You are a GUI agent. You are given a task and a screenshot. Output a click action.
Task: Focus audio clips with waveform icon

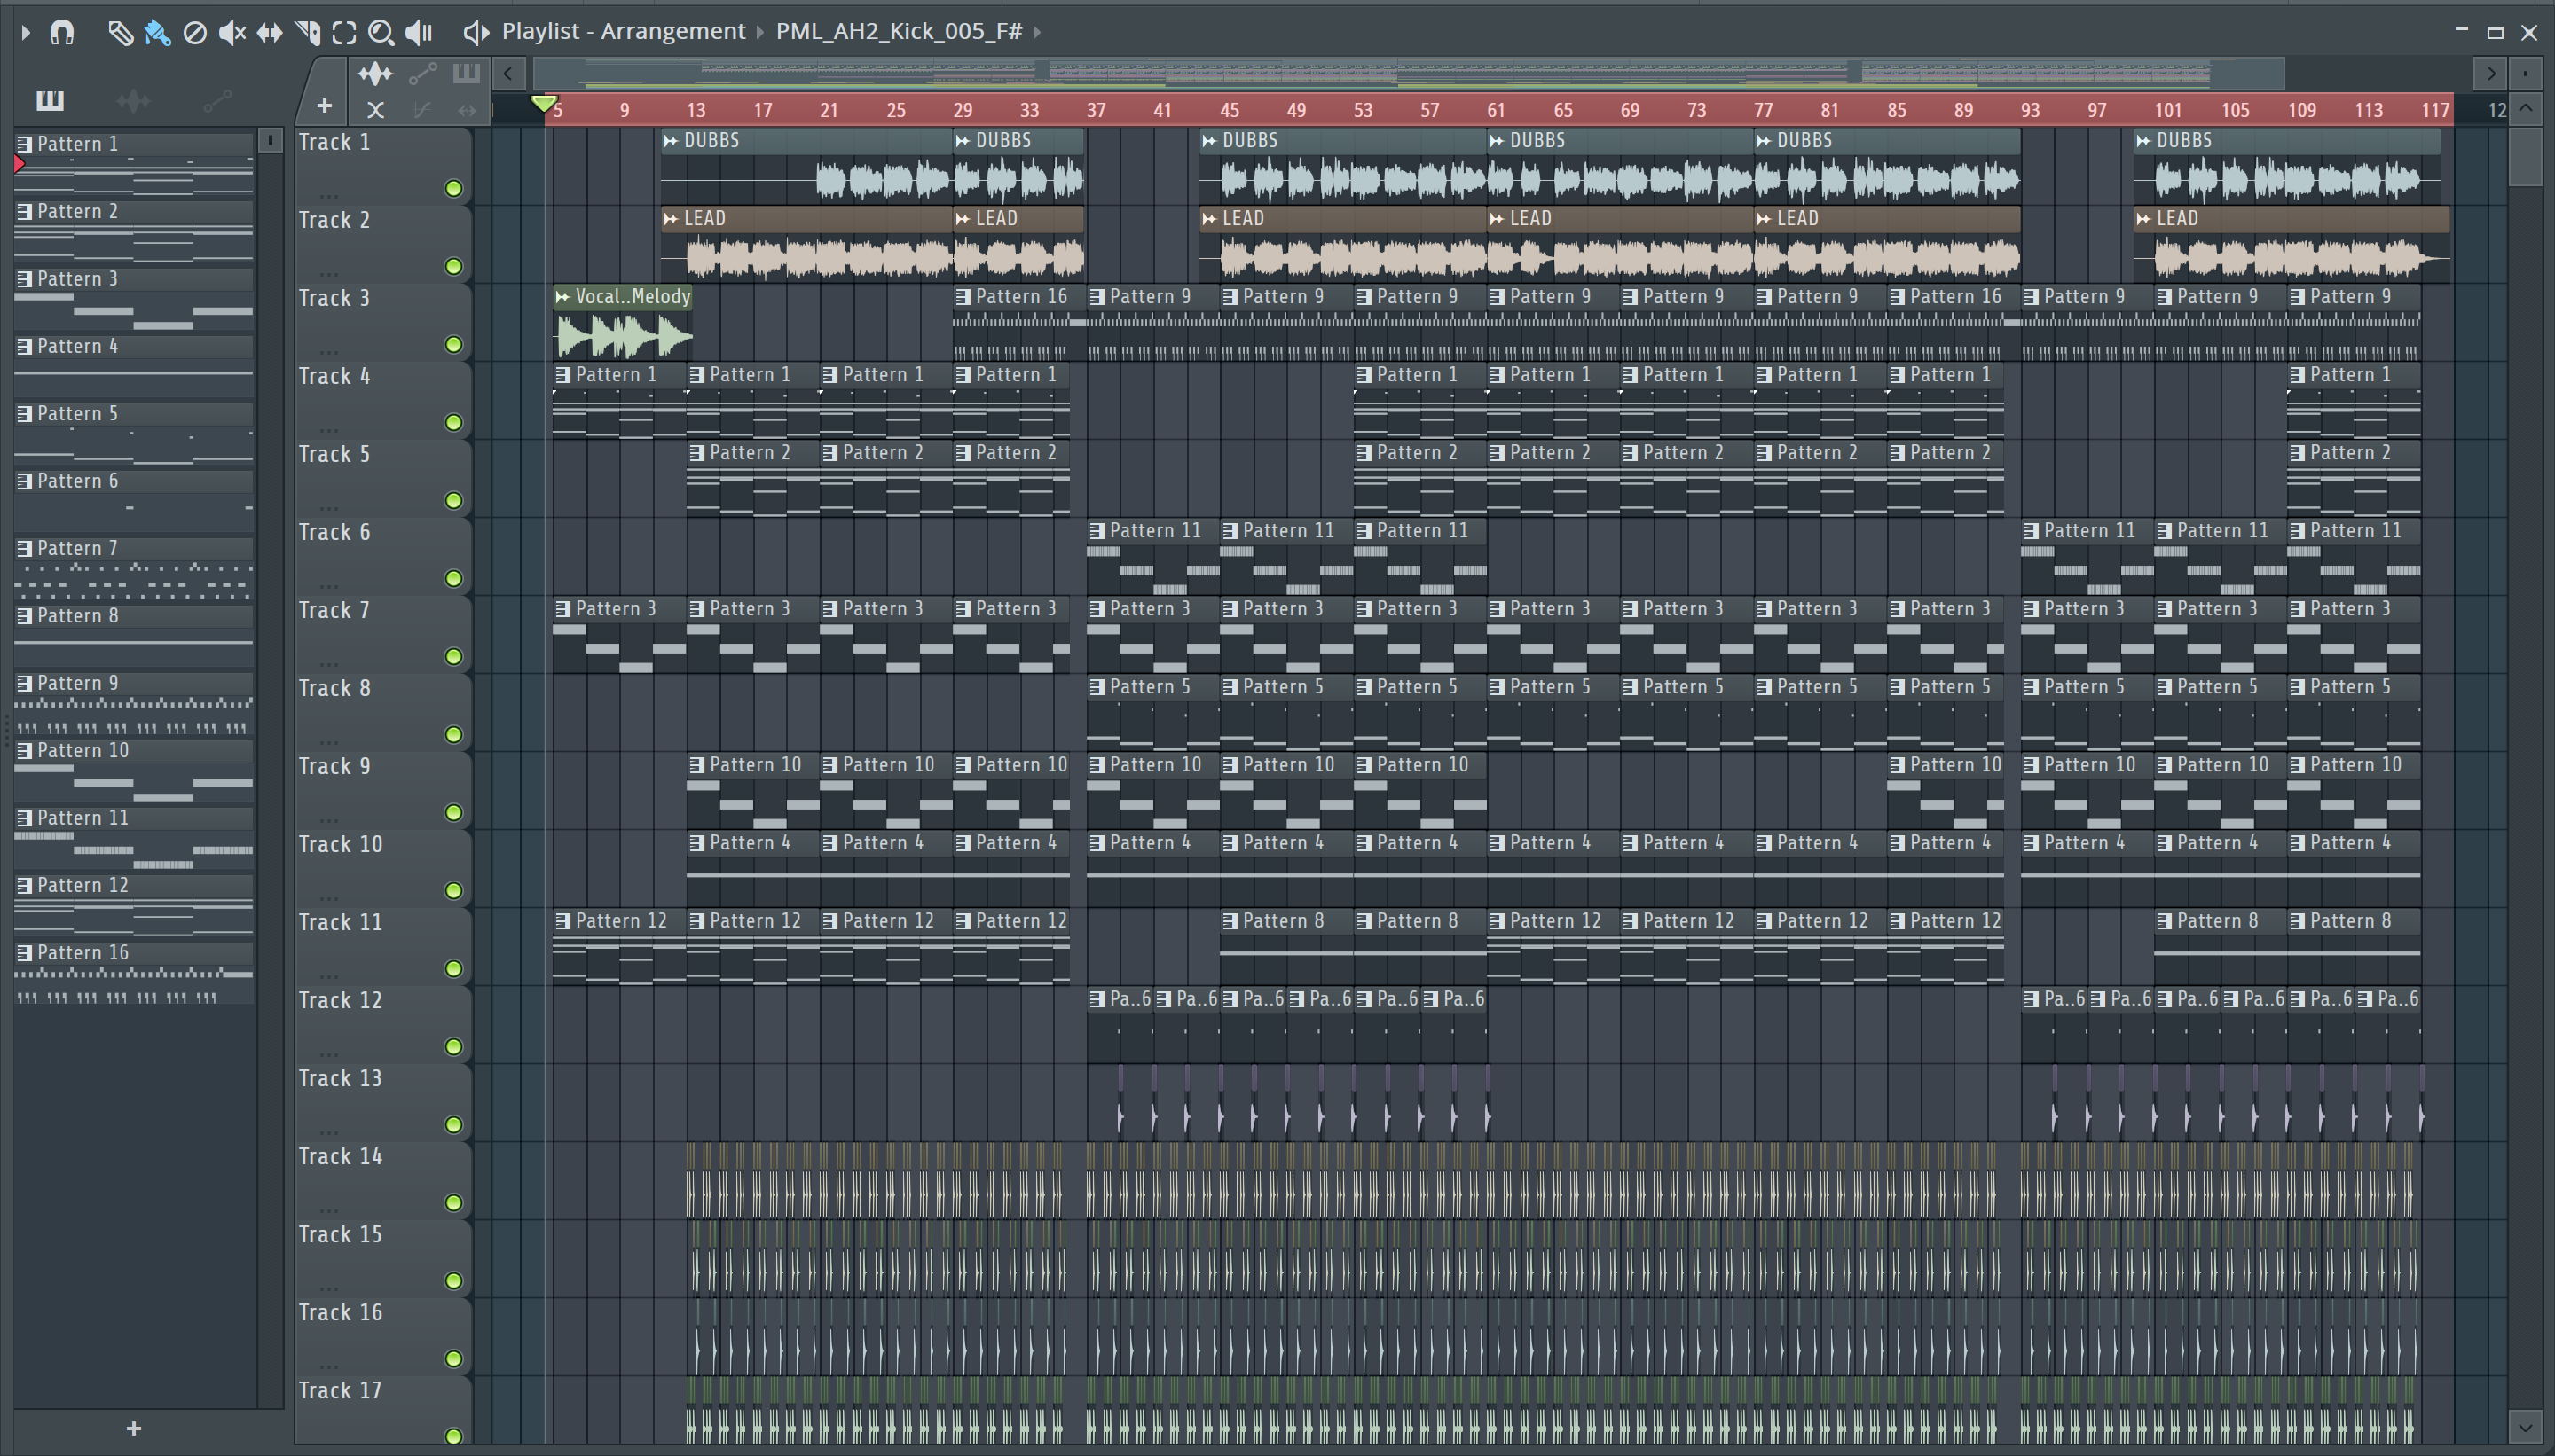point(375,73)
